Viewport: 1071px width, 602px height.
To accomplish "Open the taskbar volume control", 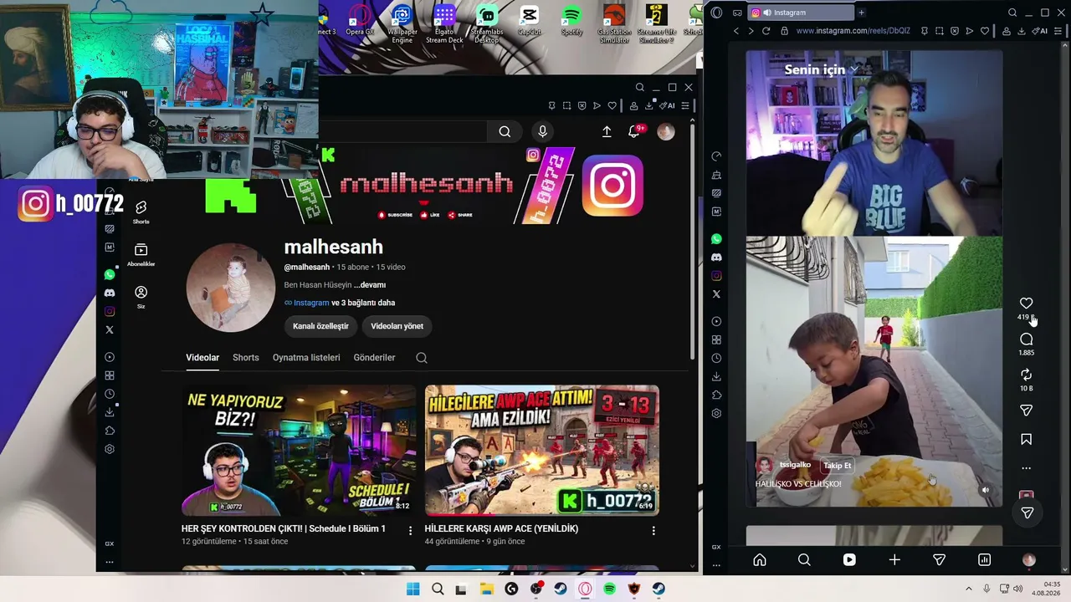I will tap(1018, 589).
